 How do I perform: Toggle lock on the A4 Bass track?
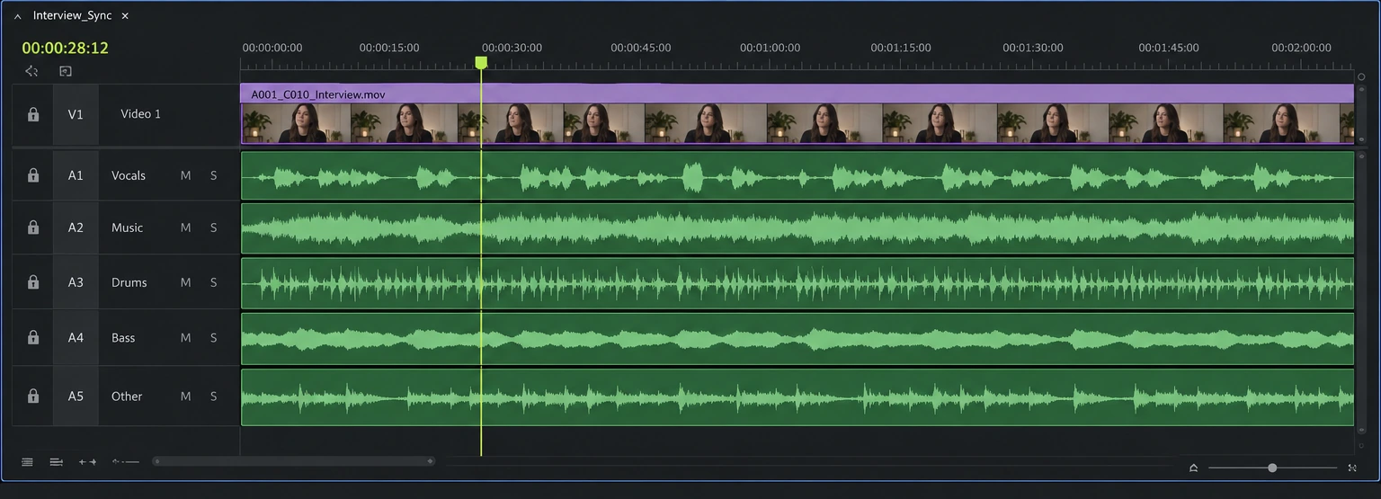[33, 337]
